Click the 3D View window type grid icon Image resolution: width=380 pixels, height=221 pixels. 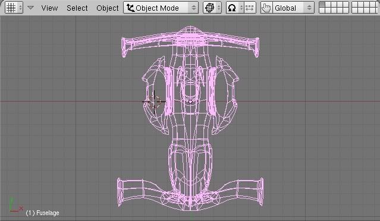11,8
